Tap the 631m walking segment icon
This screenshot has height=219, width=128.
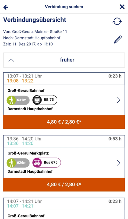pos(18,100)
